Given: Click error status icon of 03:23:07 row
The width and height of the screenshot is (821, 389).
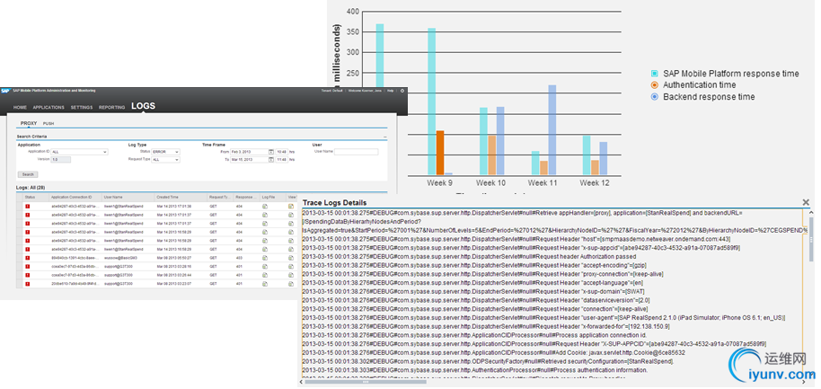Looking at the screenshot, I should click(27, 284).
